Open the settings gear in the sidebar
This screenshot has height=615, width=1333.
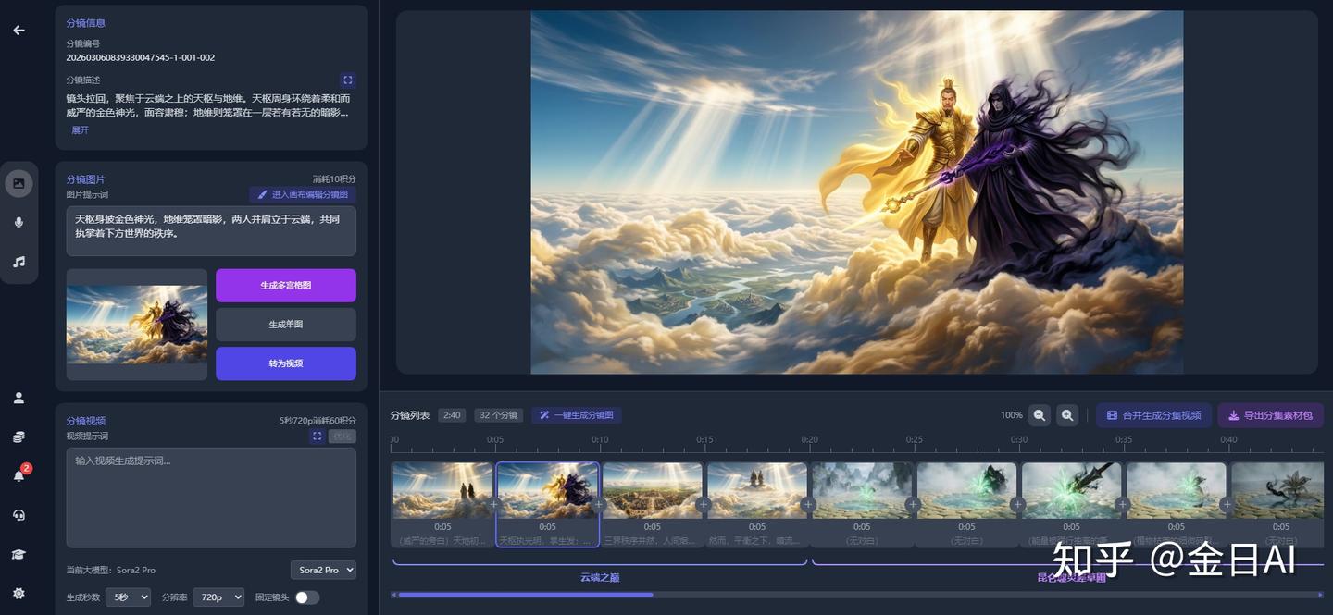[x=19, y=593]
